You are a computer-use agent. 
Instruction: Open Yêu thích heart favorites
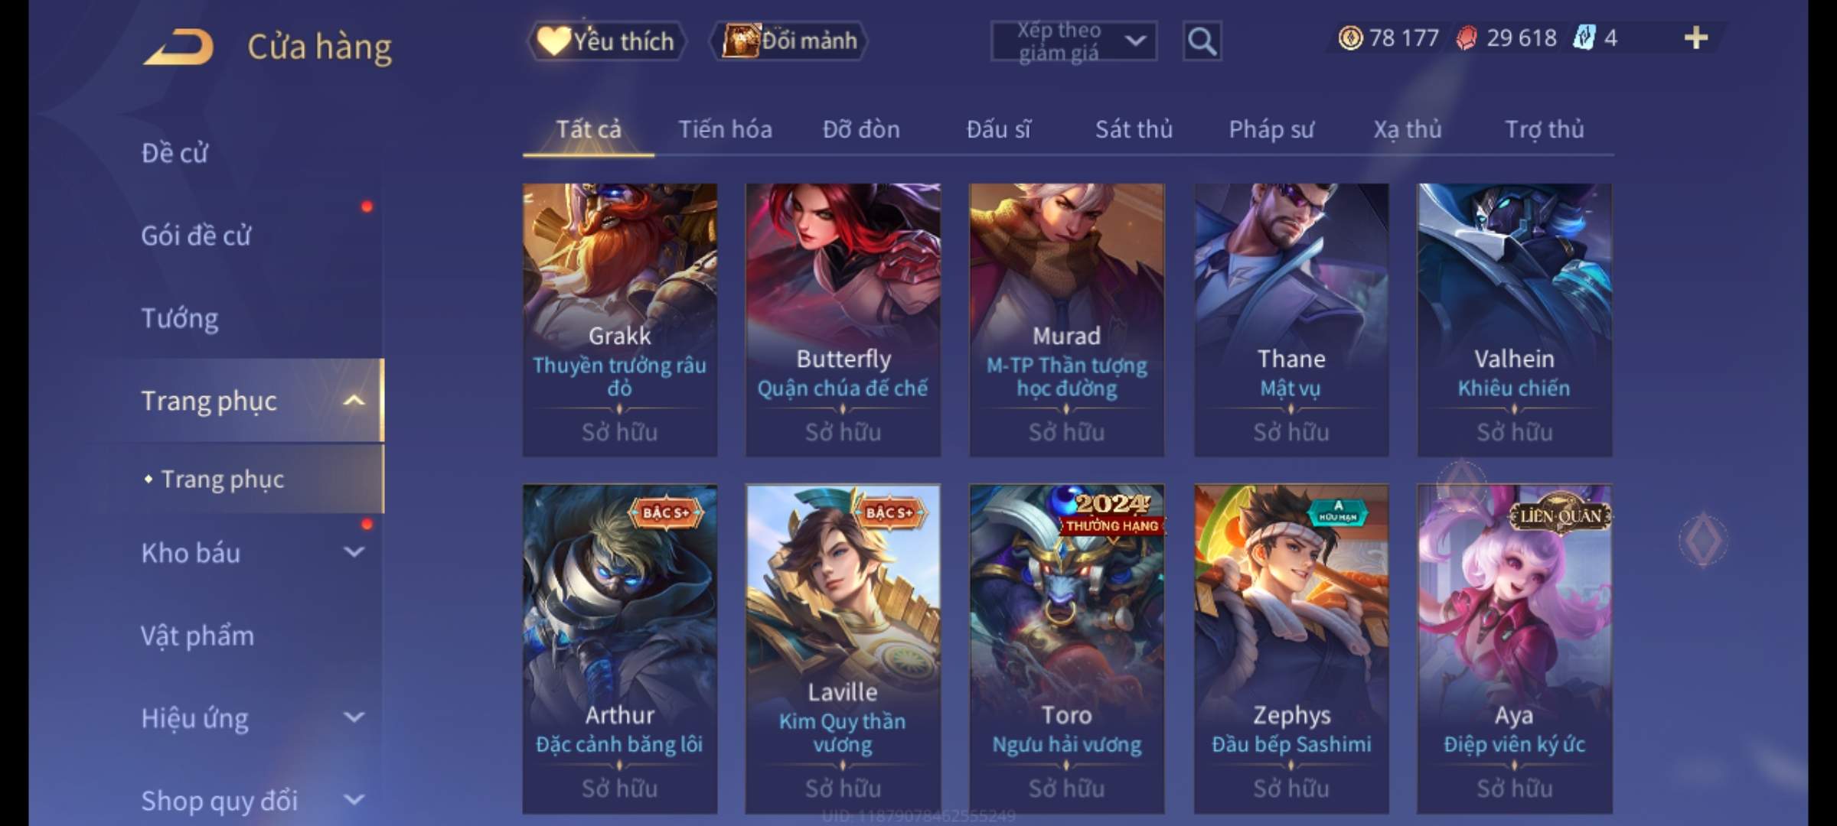(606, 41)
